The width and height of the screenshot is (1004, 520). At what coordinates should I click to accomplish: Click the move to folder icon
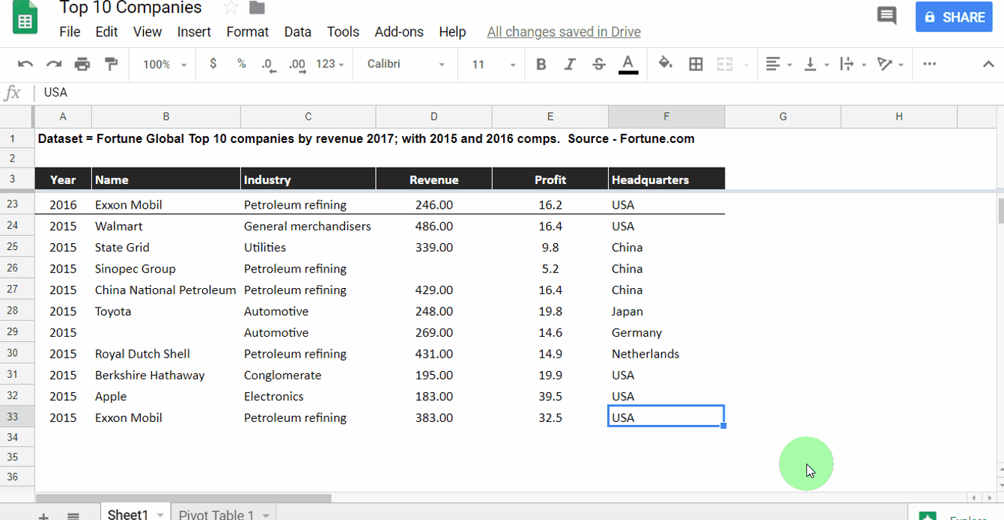pos(257,7)
